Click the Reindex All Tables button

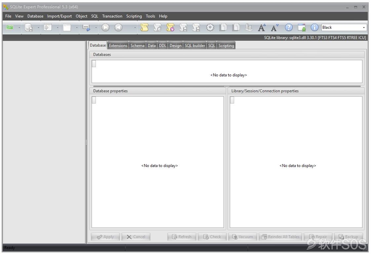pyautogui.click(x=280, y=237)
